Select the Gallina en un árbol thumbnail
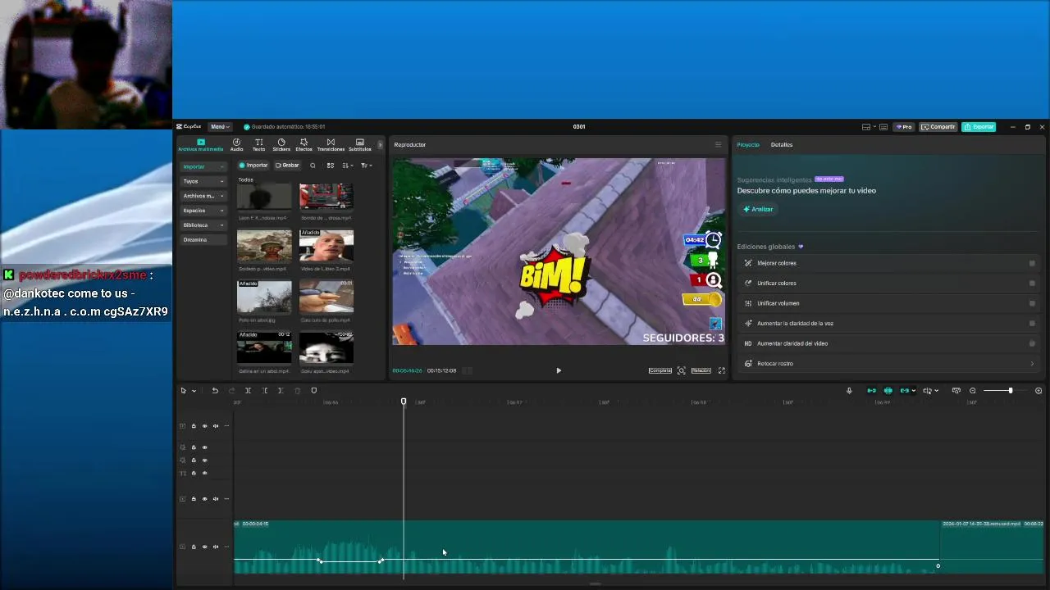The height and width of the screenshot is (590, 1050). coord(264,347)
